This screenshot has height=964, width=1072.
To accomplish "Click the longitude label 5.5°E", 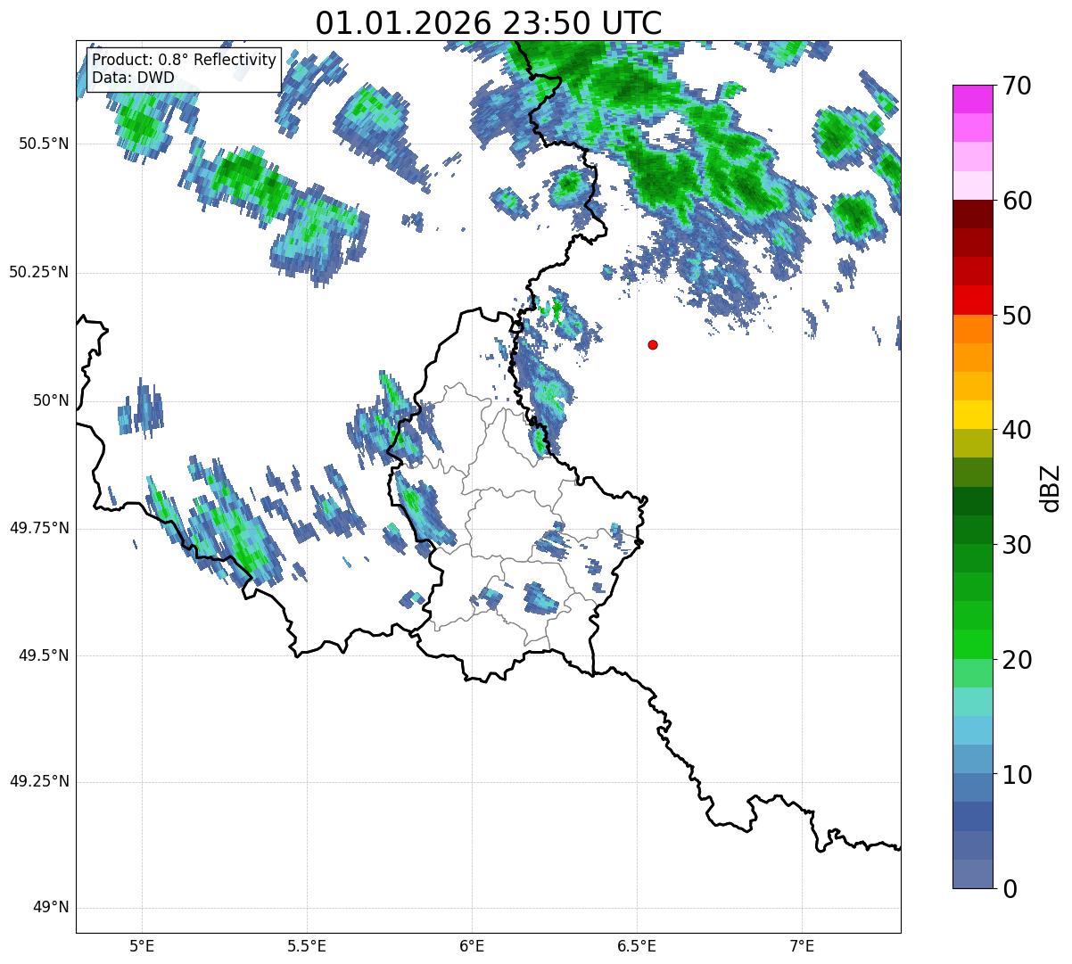I will 307,945.
